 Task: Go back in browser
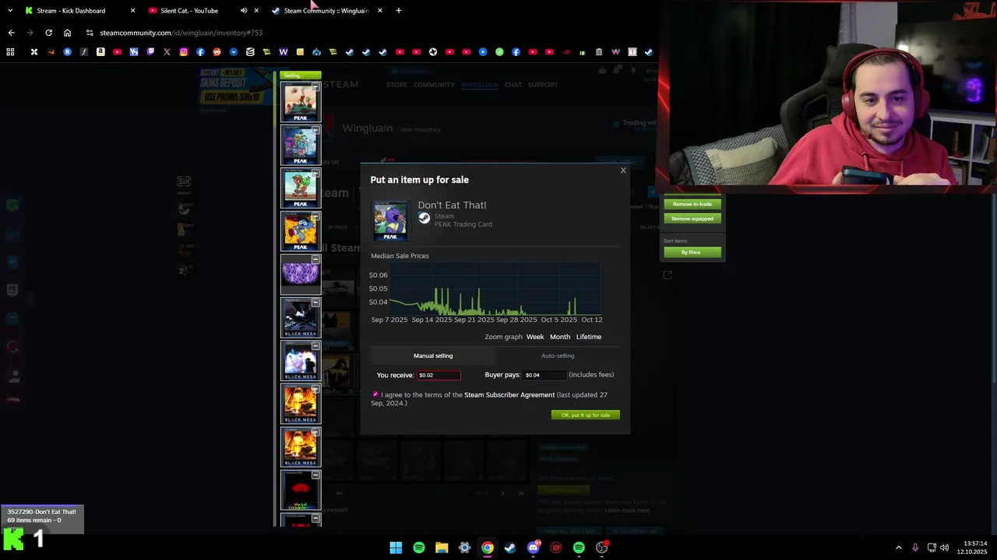11,33
